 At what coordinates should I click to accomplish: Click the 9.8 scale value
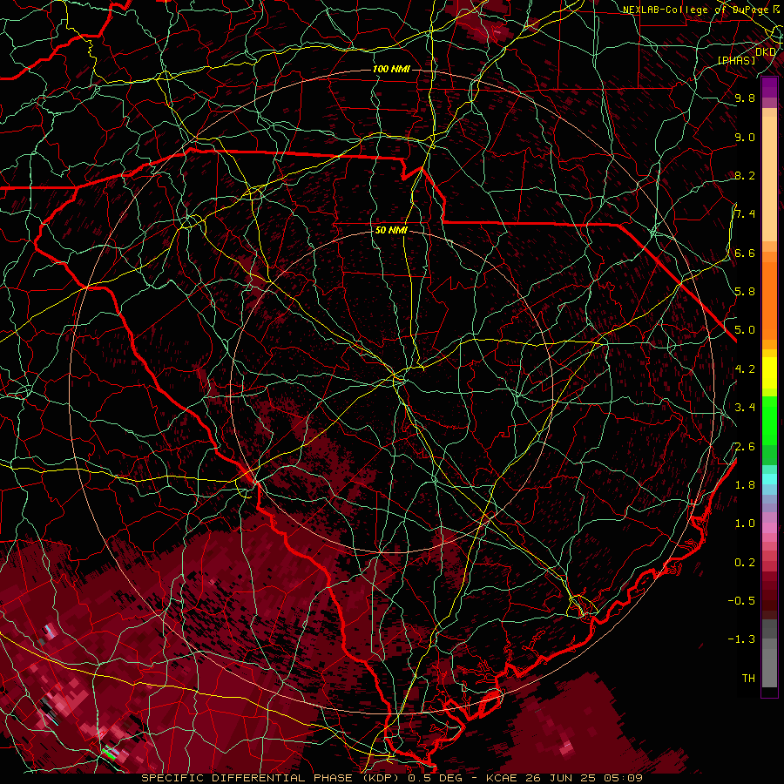coord(745,98)
